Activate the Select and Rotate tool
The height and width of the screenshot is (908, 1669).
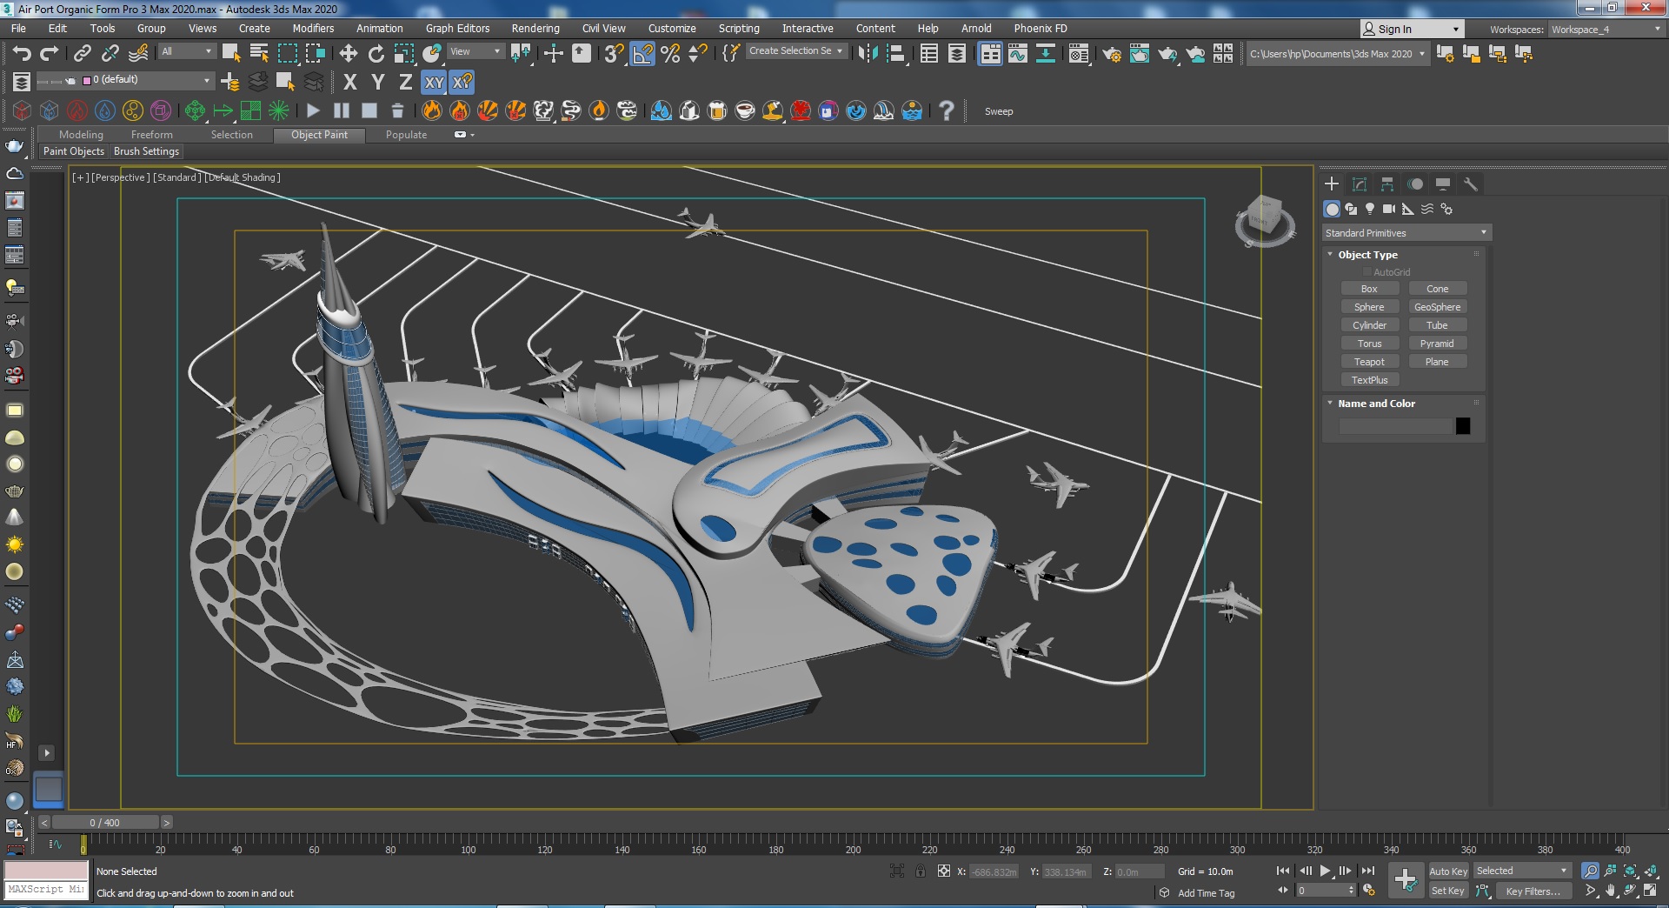pyautogui.click(x=376, y=54)
